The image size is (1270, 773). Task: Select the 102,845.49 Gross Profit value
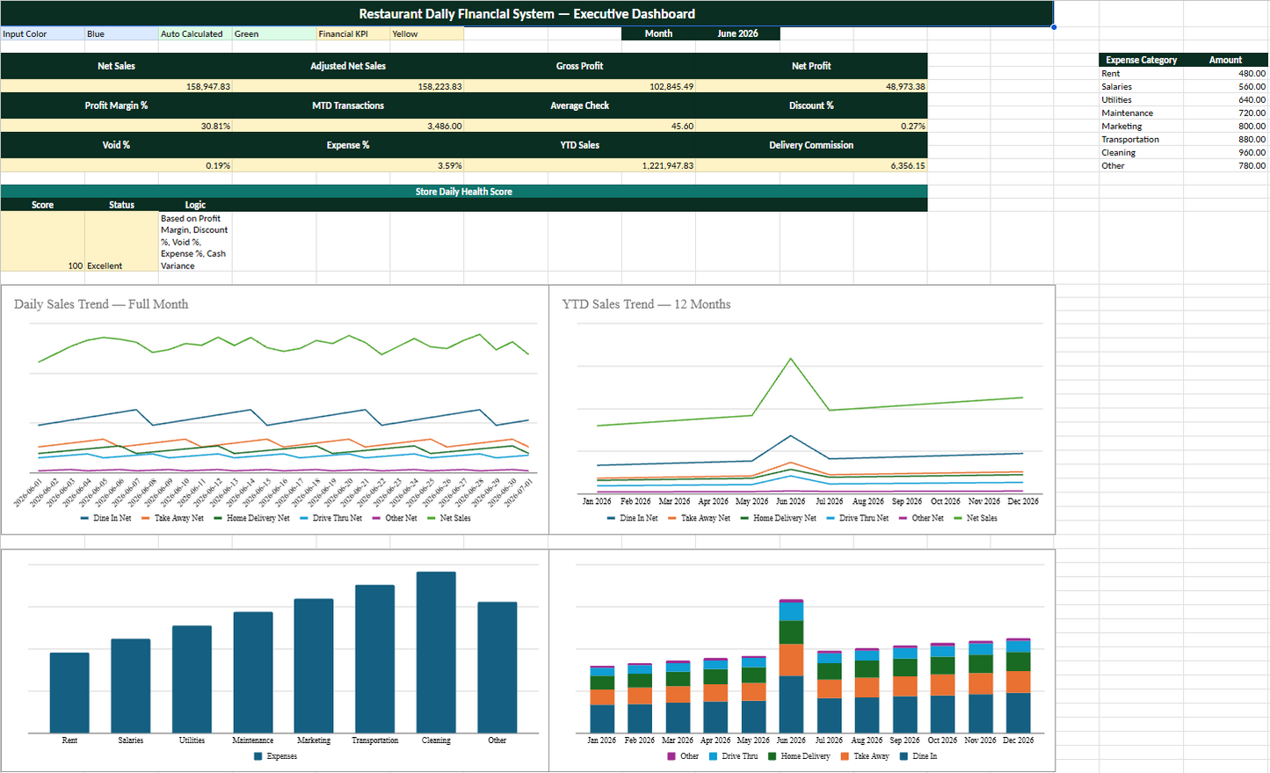pos(579,86)
